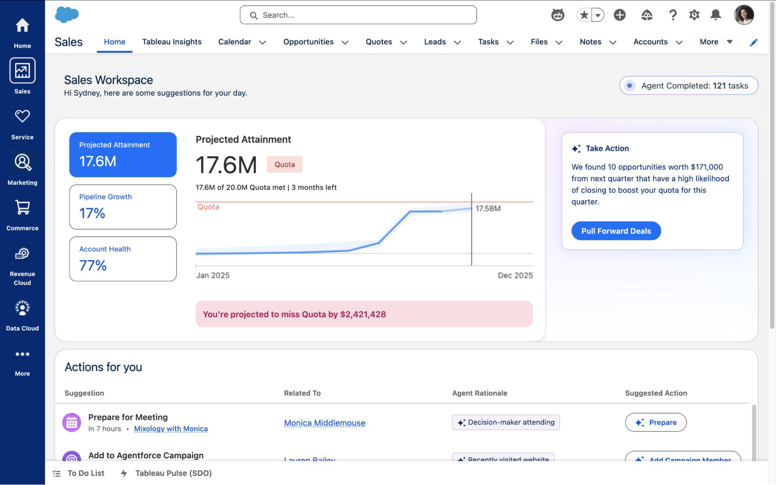Image resolution: width=776 pixels, height=485 pixels.
Task: Select the Pipeline Growth metric card
Action: [x=123, y=206]
